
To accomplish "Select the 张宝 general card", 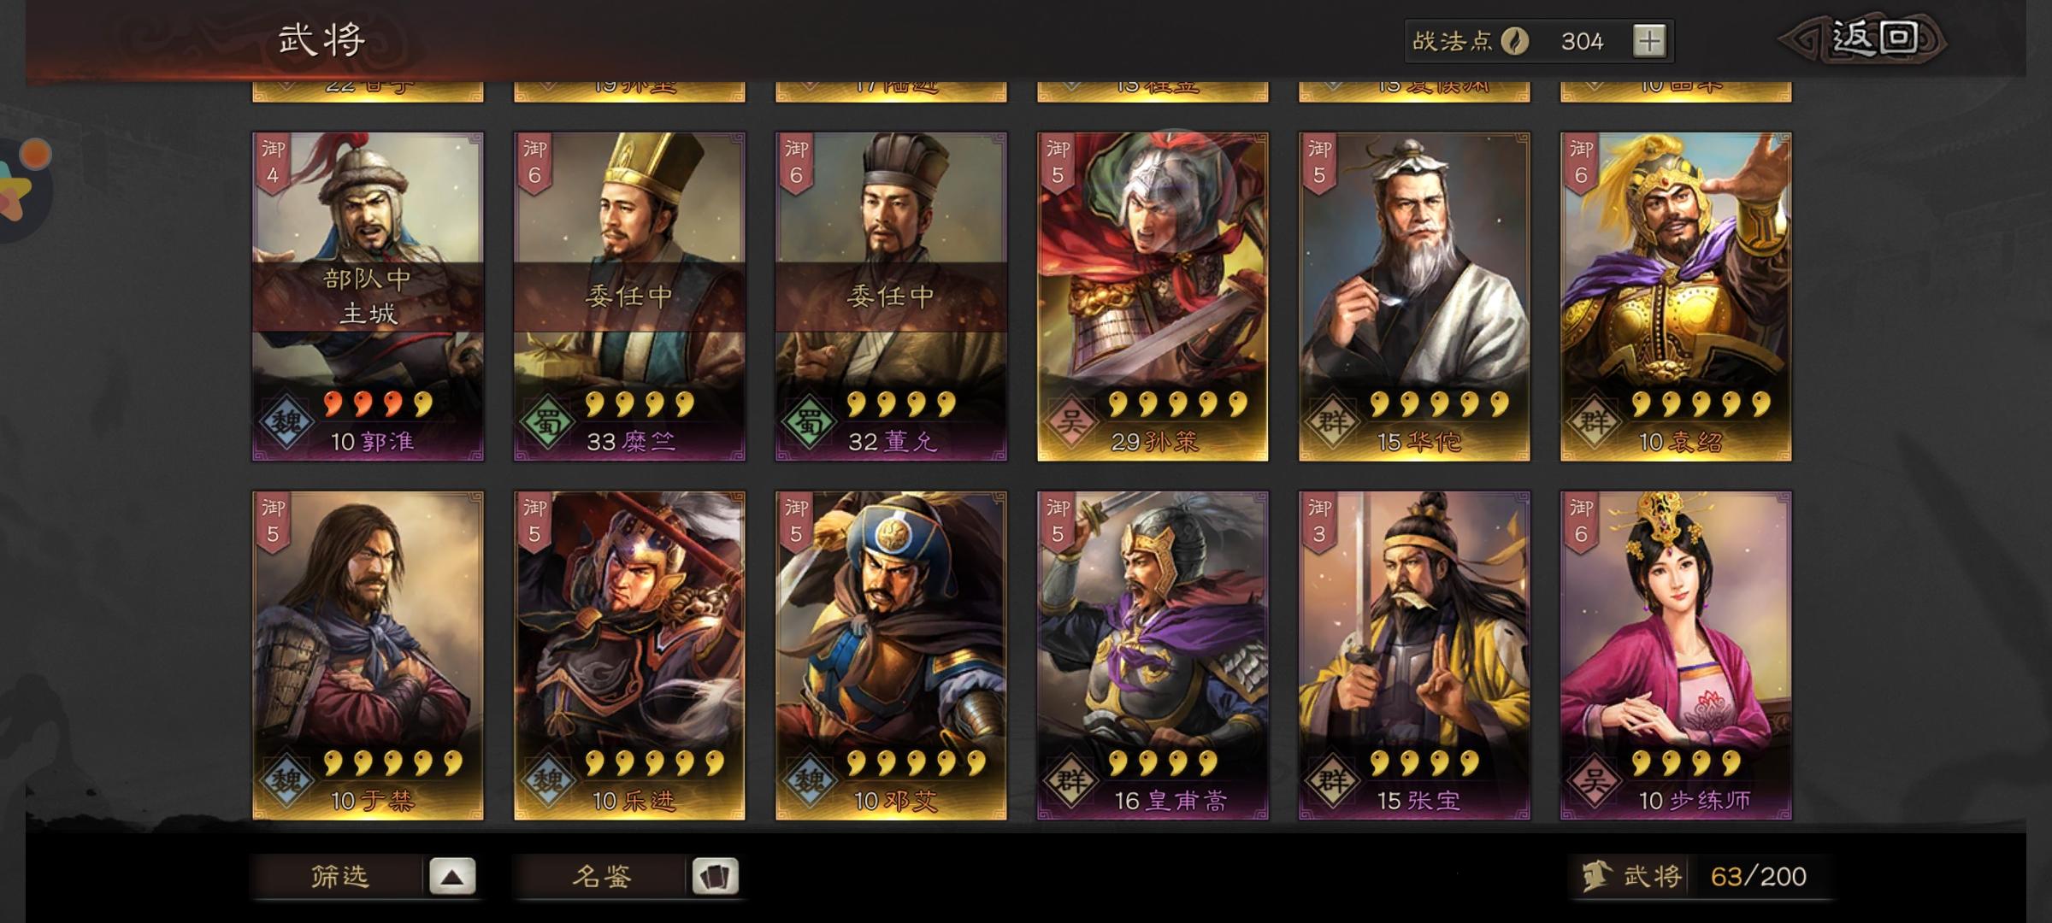I will point(1414,656).
